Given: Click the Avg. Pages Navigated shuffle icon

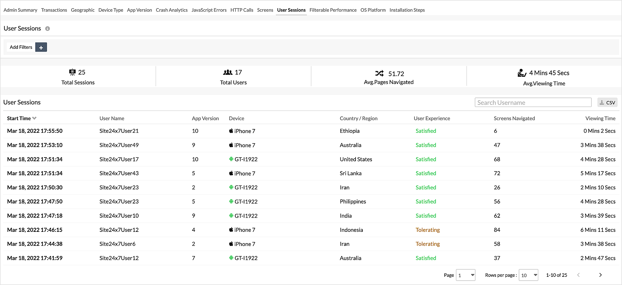Looking at the screenshot, I should click(x=379, y=74).
